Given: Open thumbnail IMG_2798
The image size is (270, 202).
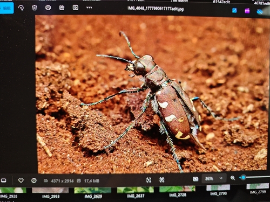Looking at the screenshot, I should point(218,190).
